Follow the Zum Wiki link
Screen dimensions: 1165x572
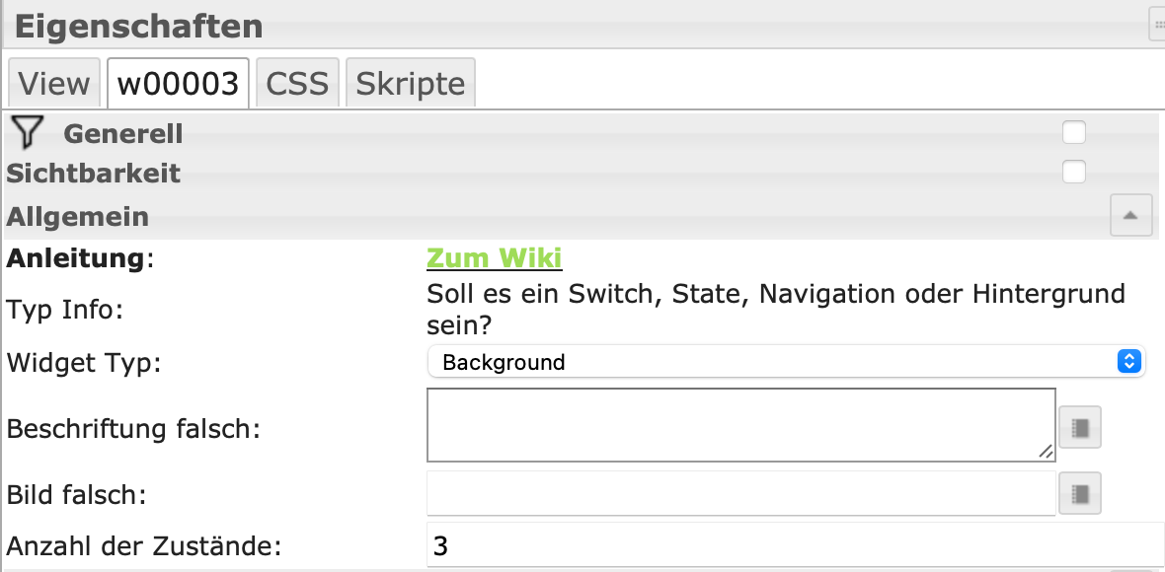pos(494,257)
